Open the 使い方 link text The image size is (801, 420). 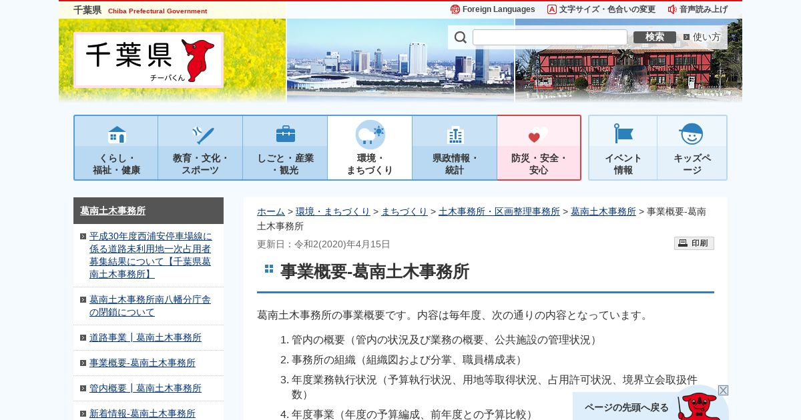coord(707,37)
